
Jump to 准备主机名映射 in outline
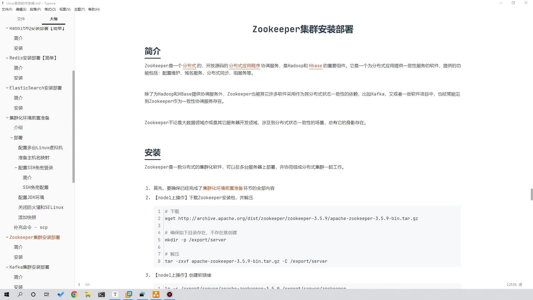click(34, 157)
